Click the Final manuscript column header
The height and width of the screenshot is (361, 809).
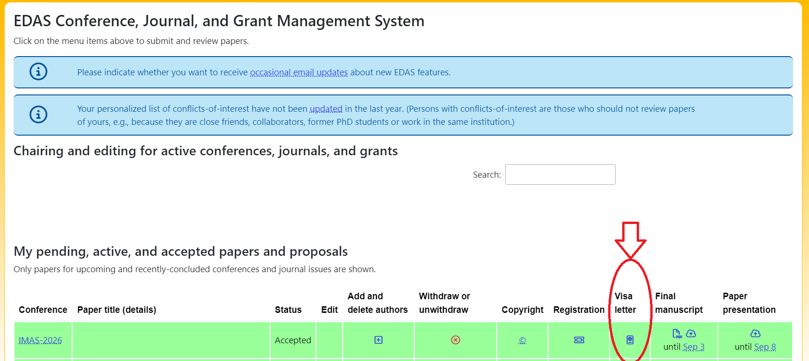click(679, 303)
